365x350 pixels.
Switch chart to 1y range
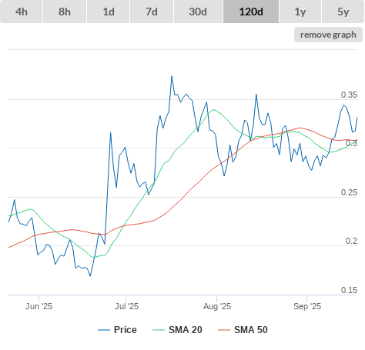pyautogui.click(x=300, y=12)
